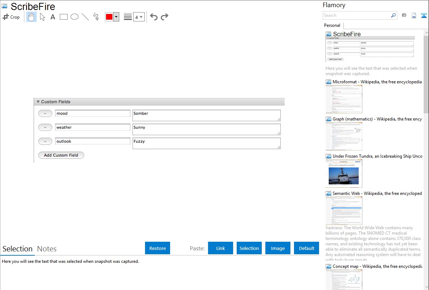Select the straight line tool
This screenshot has width=429, height=290.
(85, 17)
